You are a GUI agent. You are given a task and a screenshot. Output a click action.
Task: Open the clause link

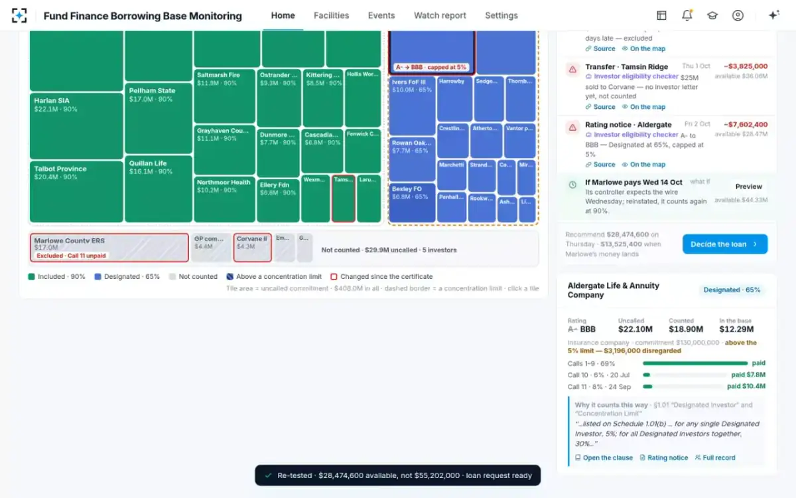[604, 457]
